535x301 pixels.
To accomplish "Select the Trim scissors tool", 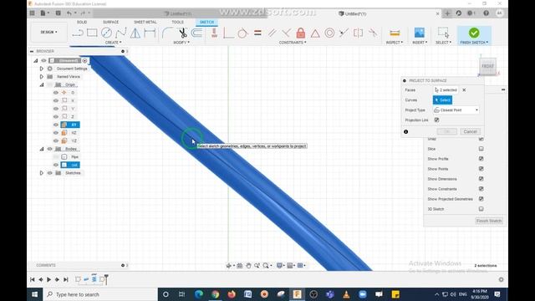I will pos(183,33).
